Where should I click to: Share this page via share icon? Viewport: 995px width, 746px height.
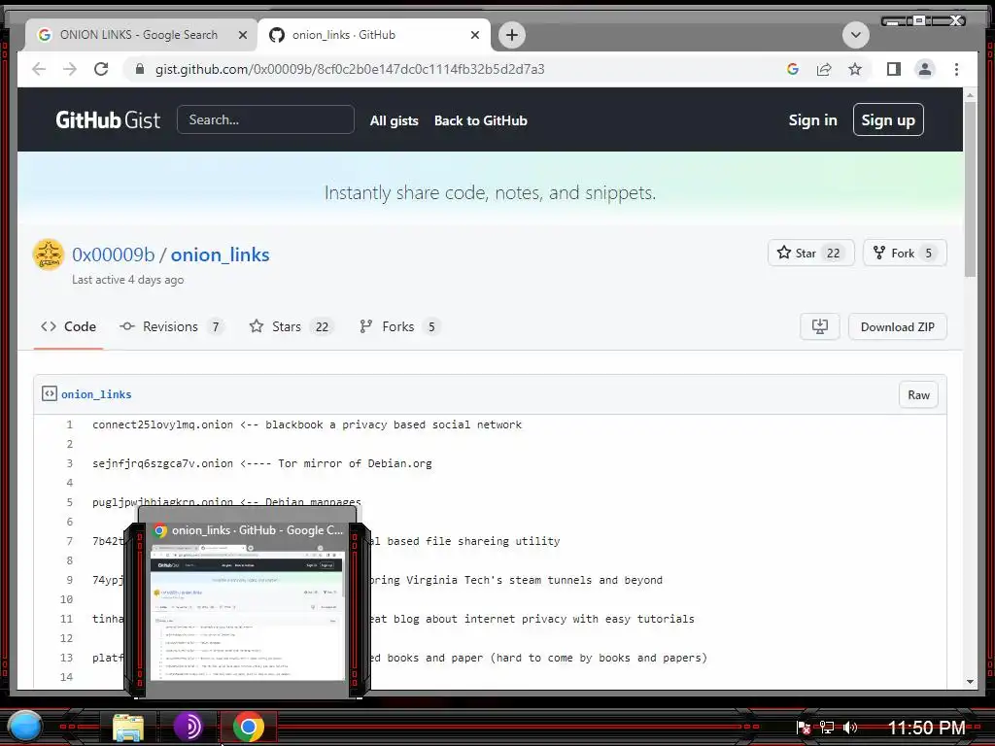click(x=824, y=69)
